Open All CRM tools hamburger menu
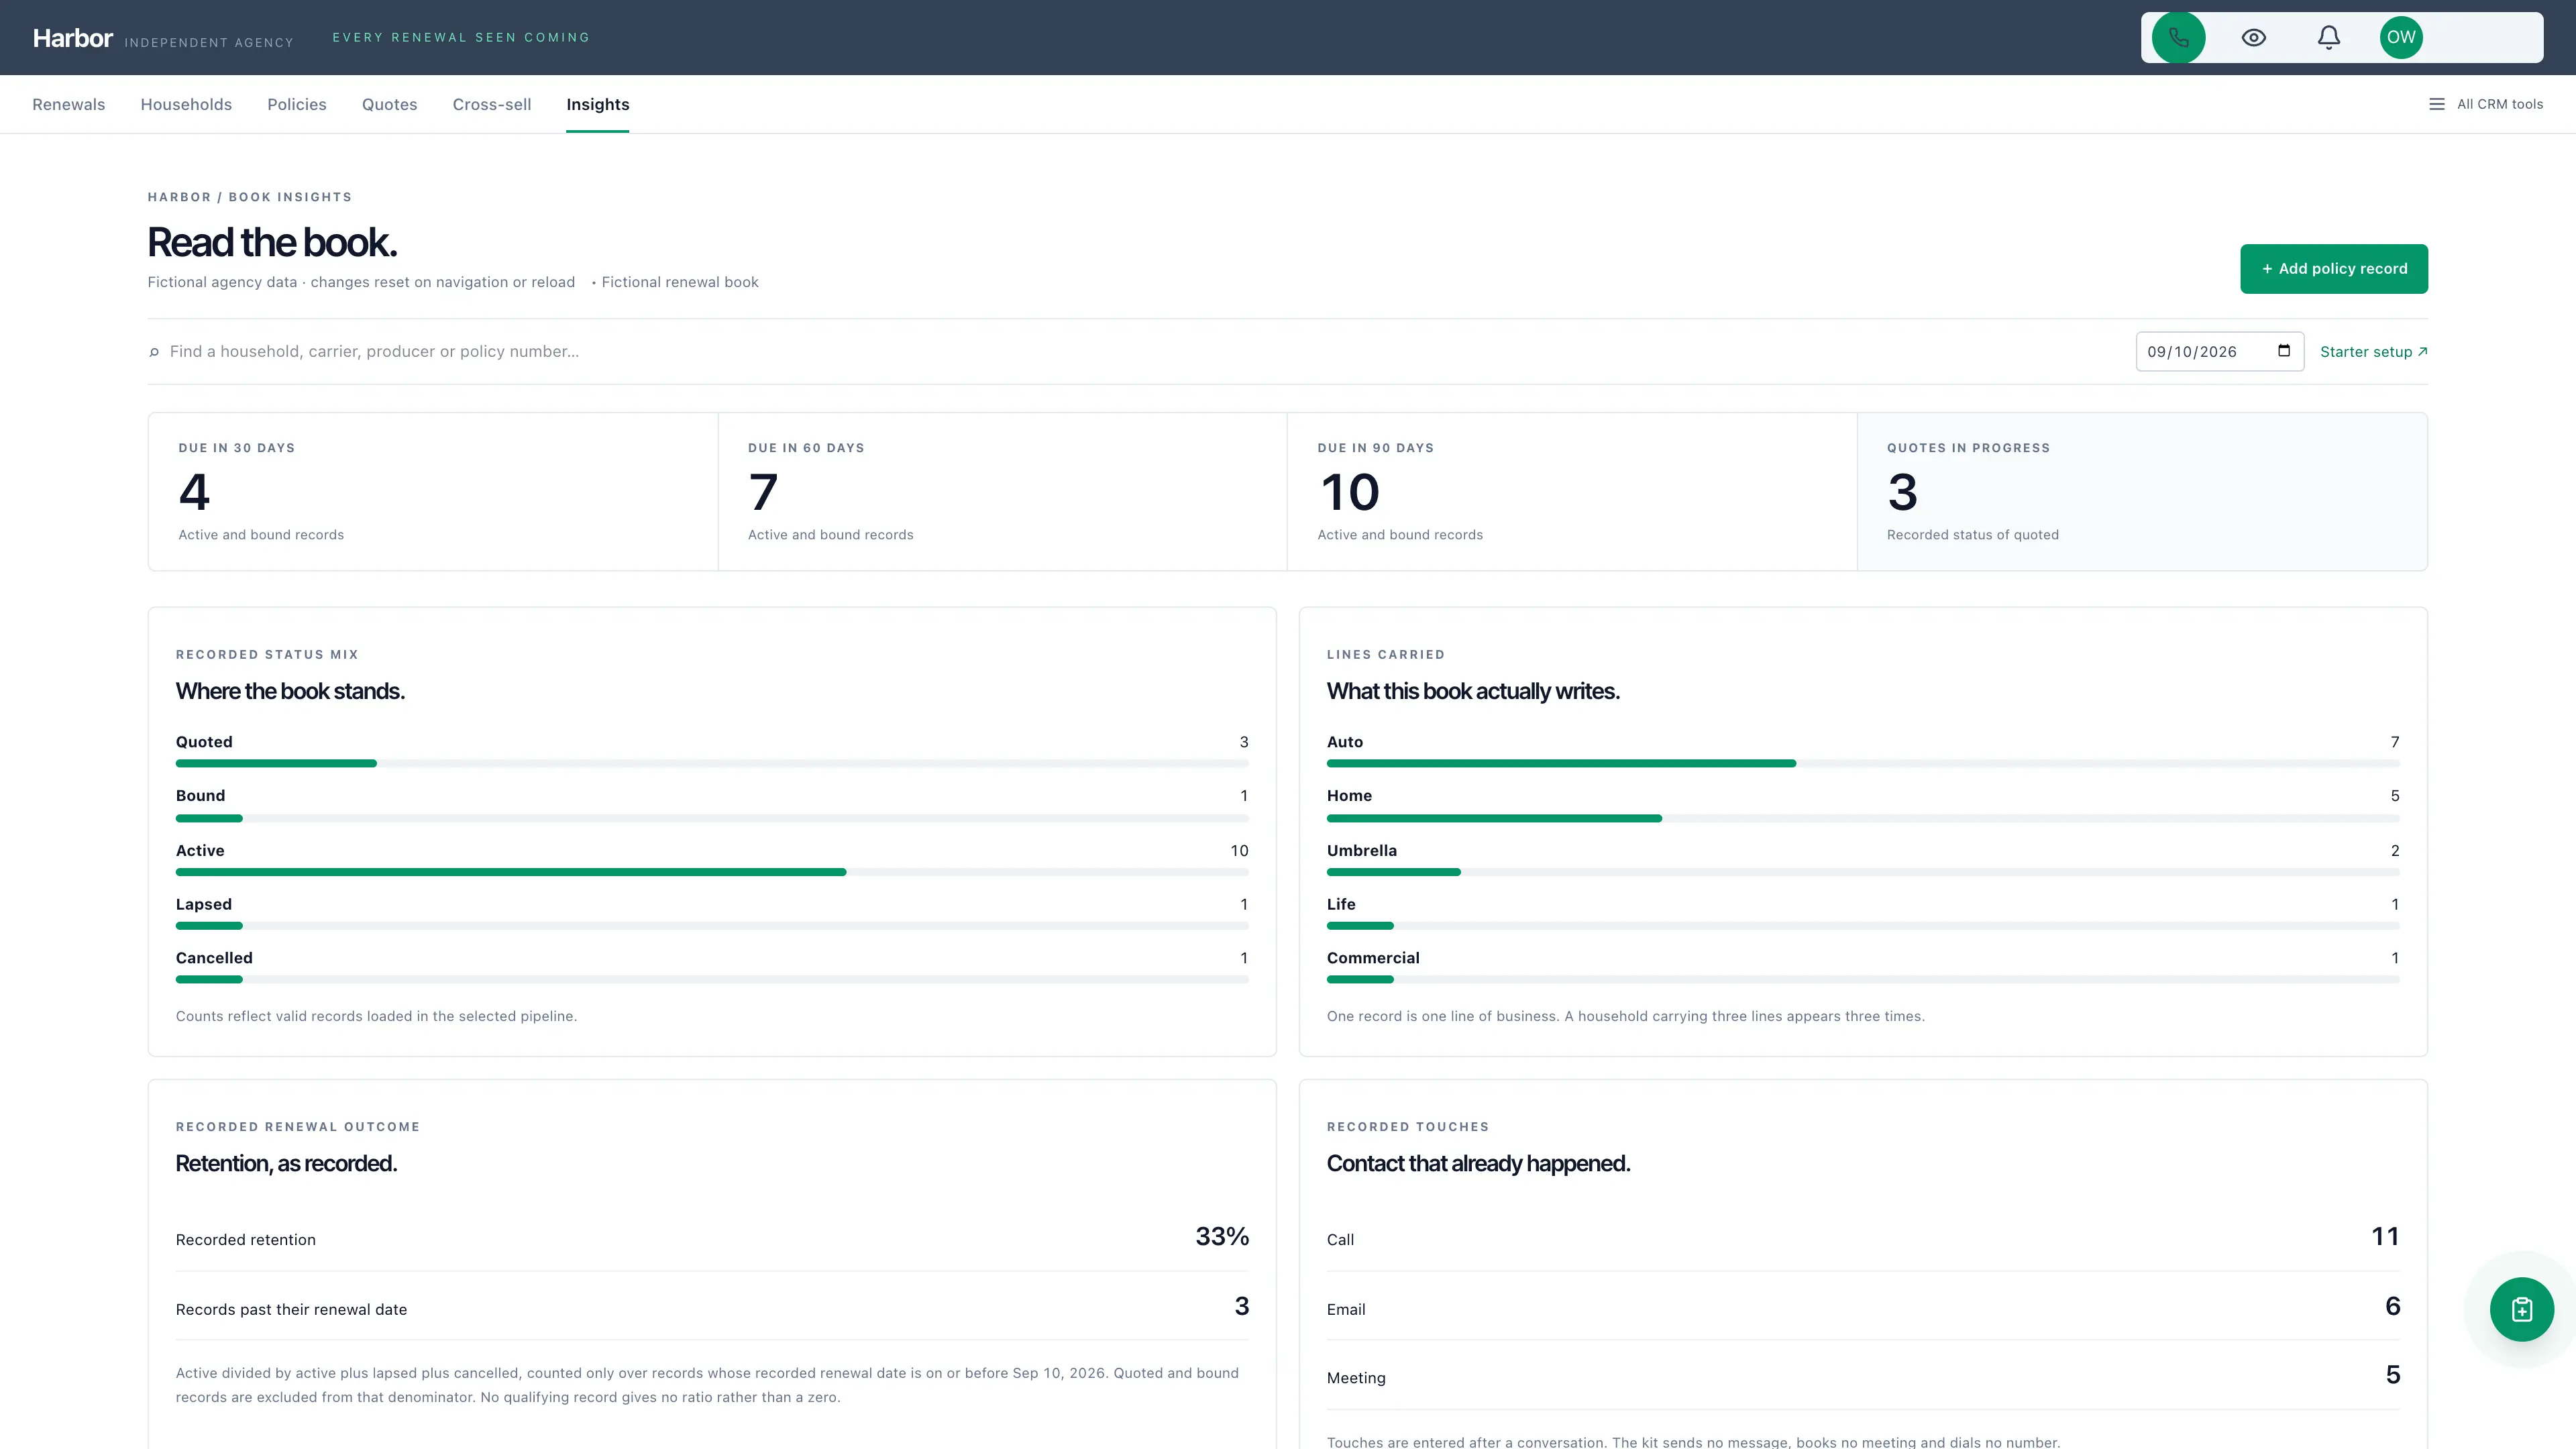 pyautogui.click(x=2486, y=104)
